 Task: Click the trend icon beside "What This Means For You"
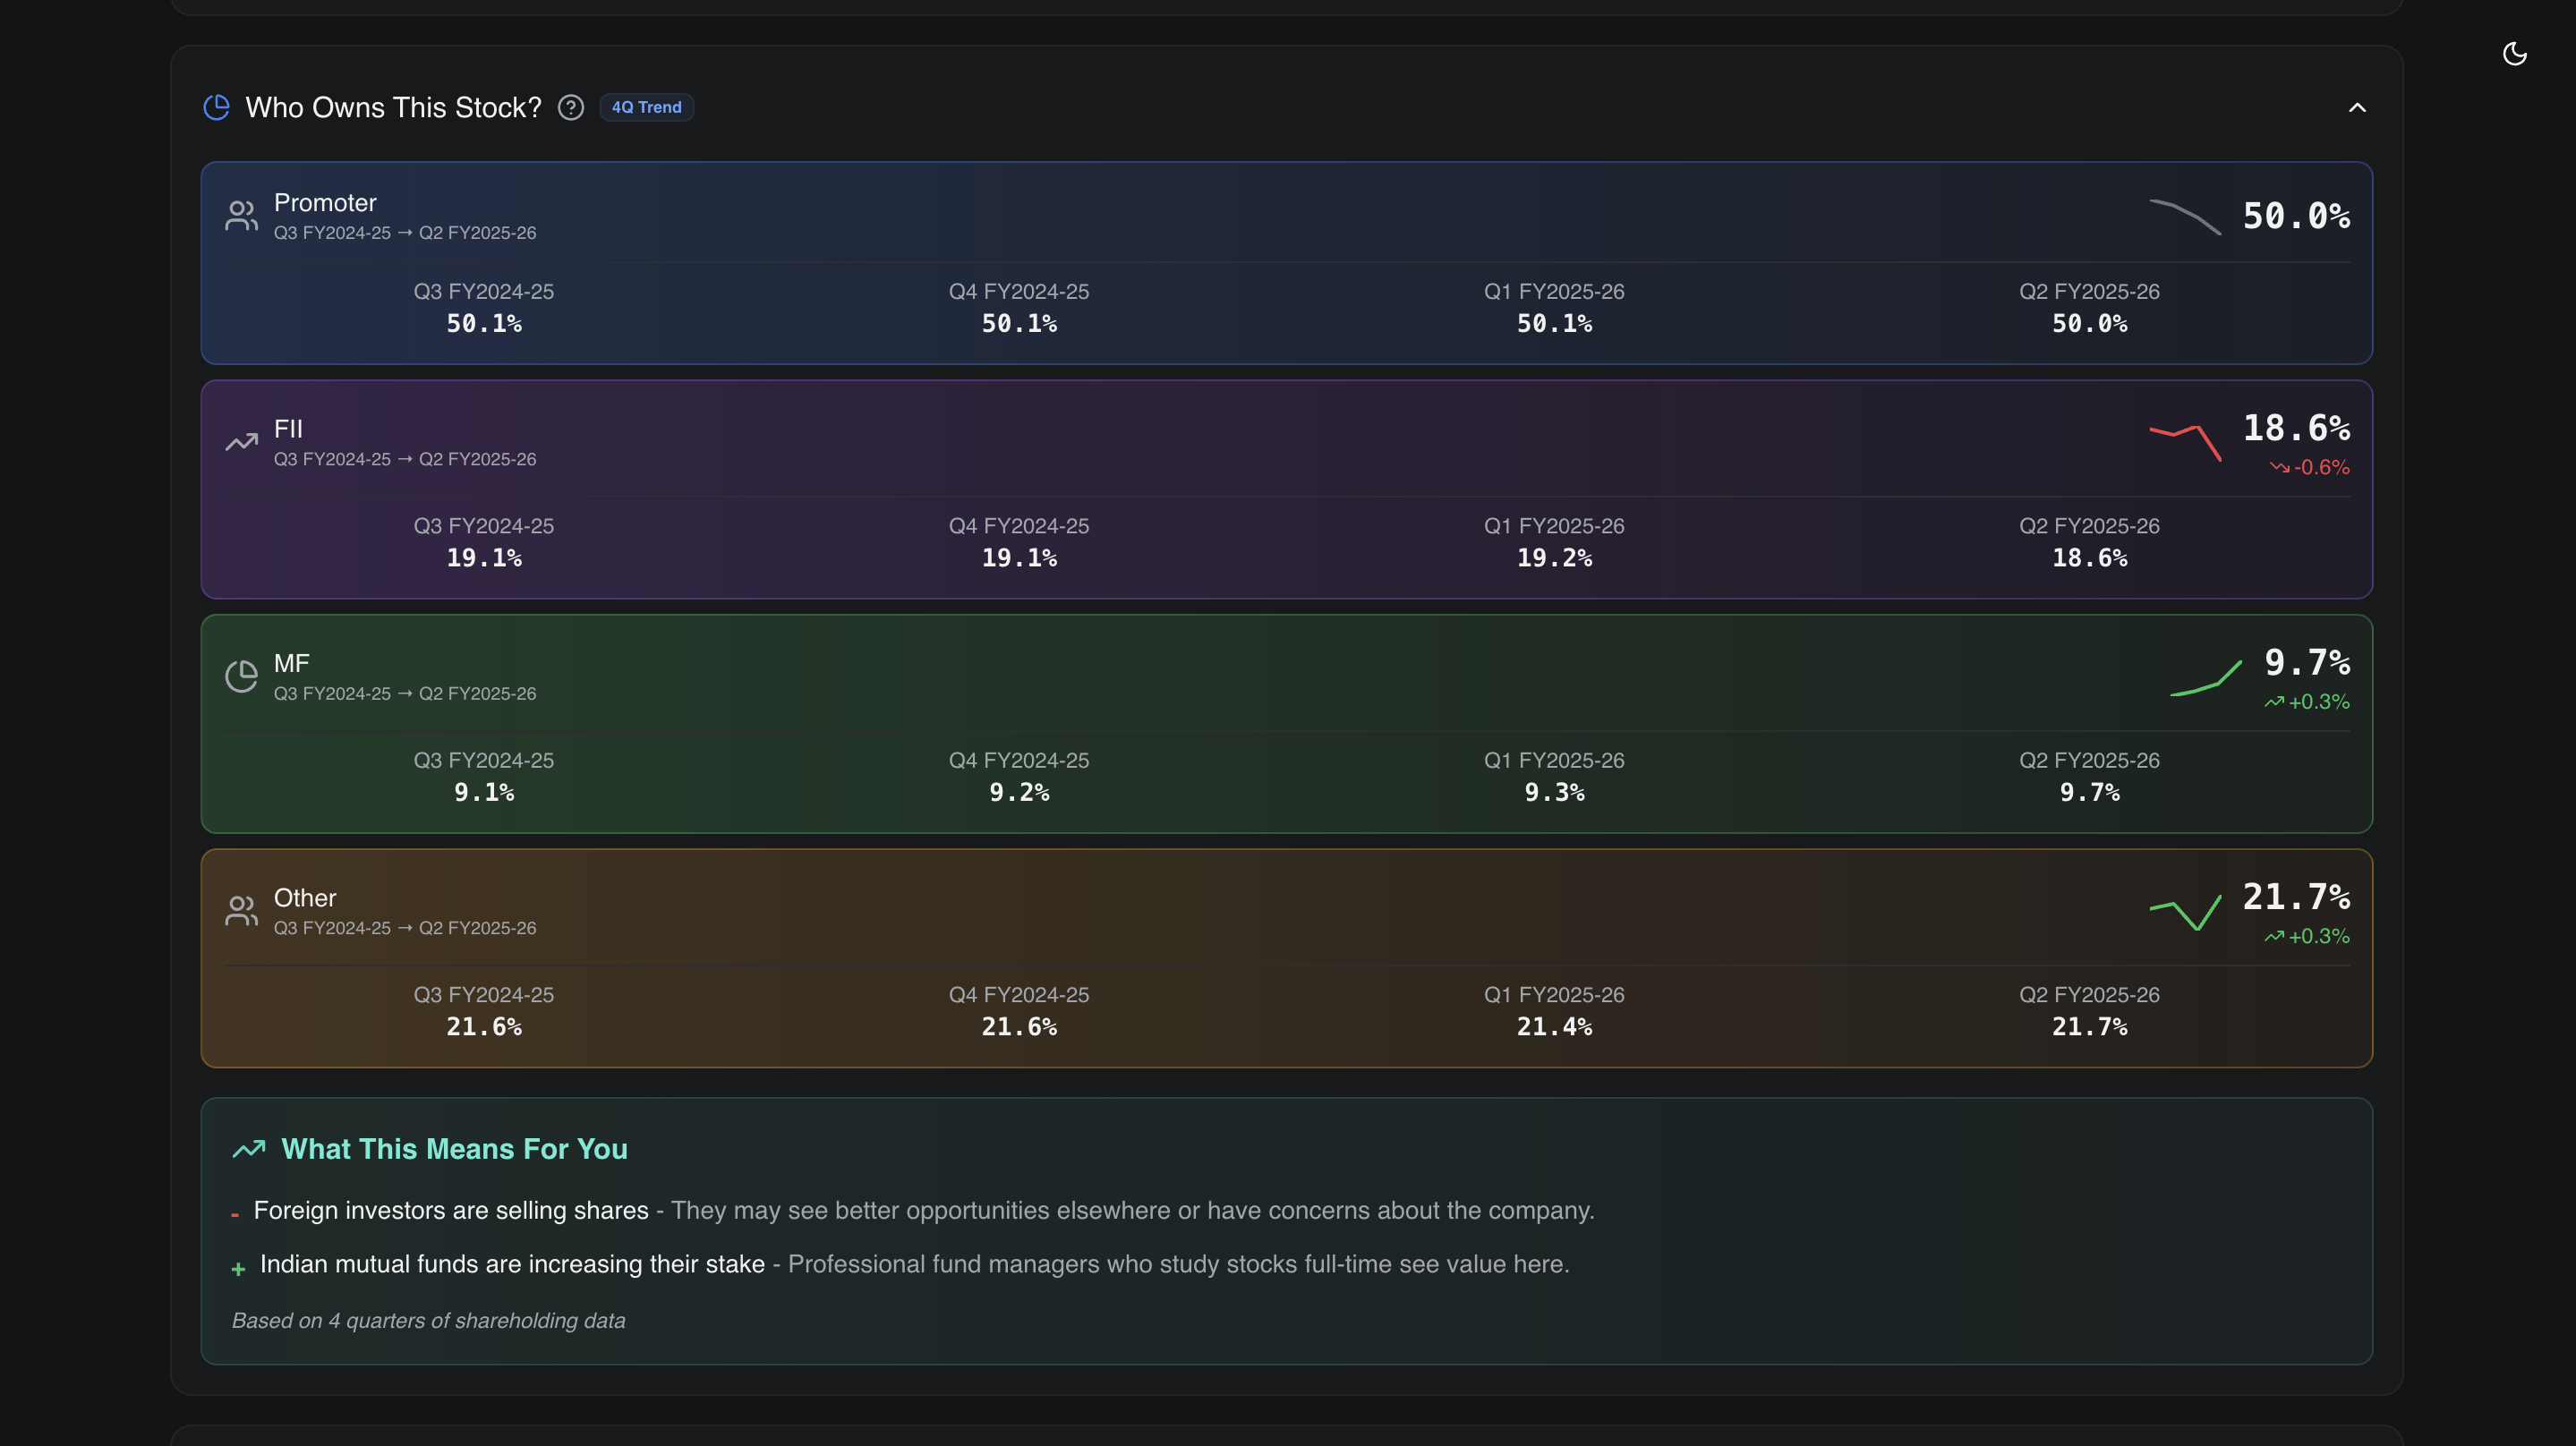(x=249, y=1148)
